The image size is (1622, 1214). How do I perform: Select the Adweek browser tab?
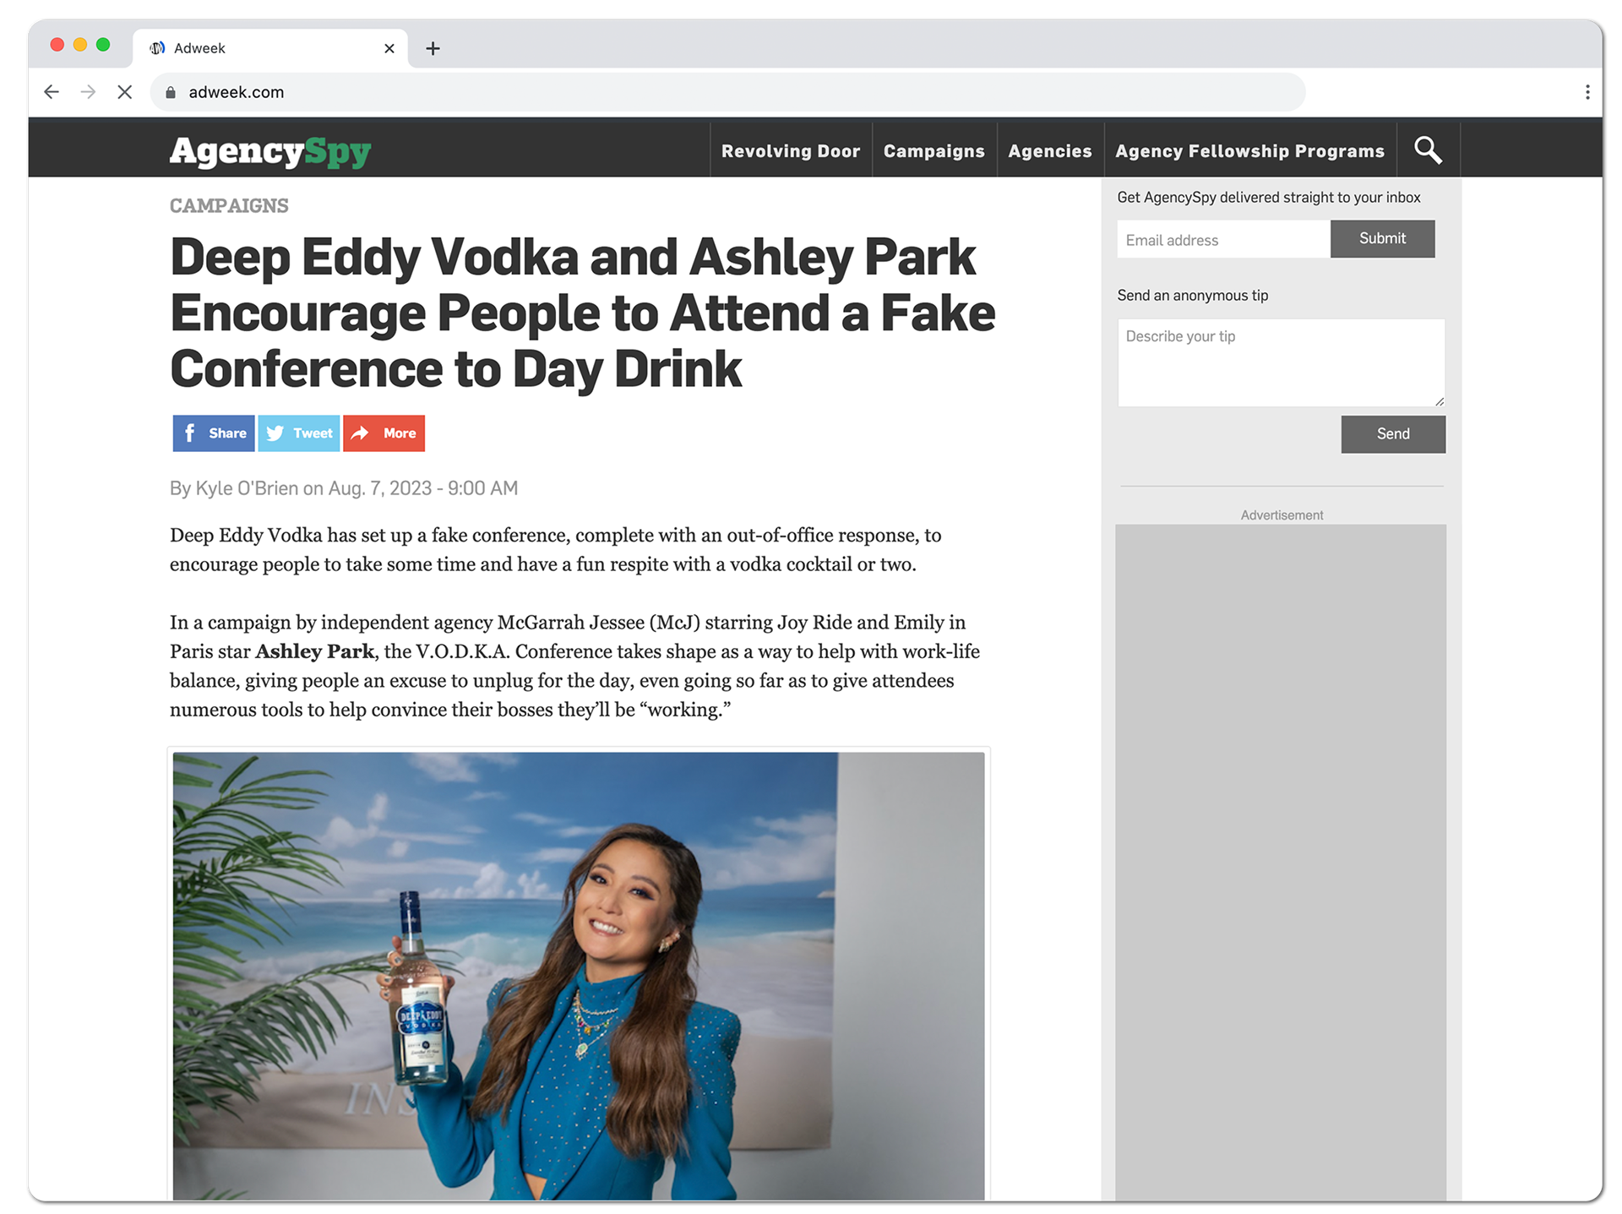tap(270, 48)
